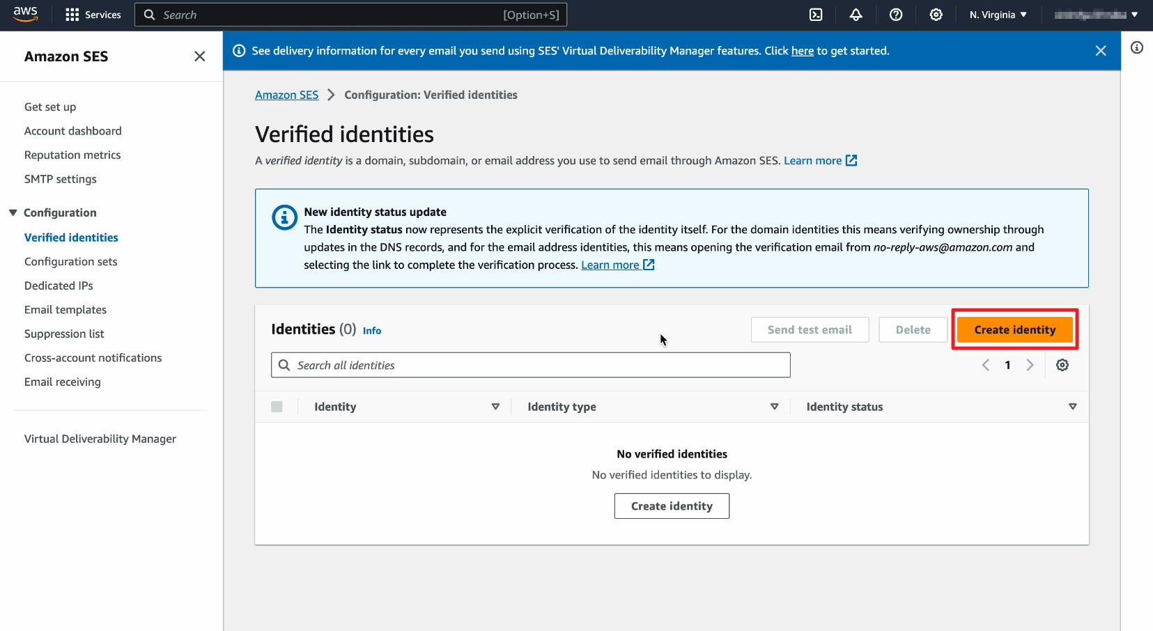Go to Configuration sets in sidebar
1153x631 pixels.
(x=70, y=262)
